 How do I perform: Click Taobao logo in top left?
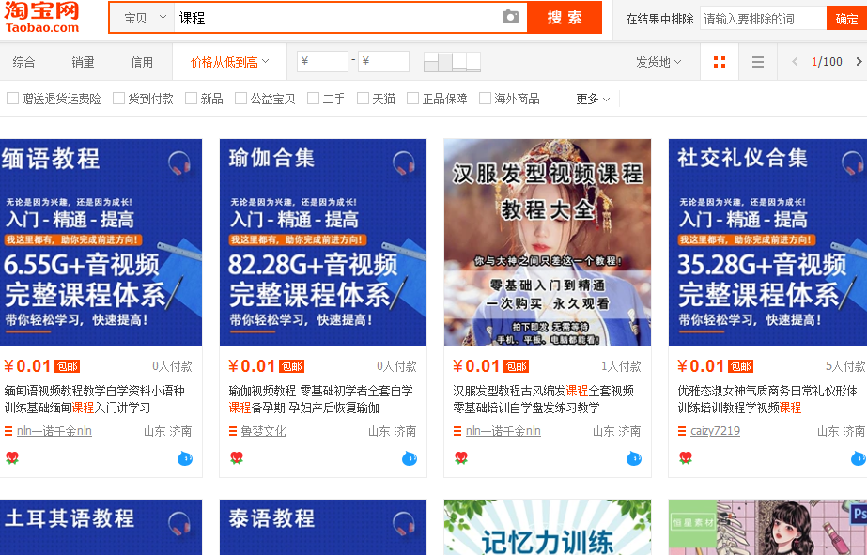click(x=42, y=17)
